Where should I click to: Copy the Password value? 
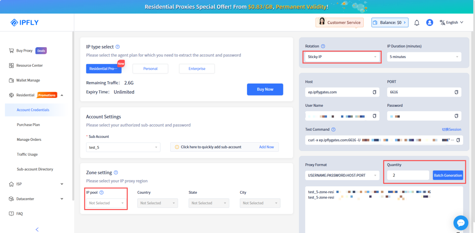[x=456, y=116]
